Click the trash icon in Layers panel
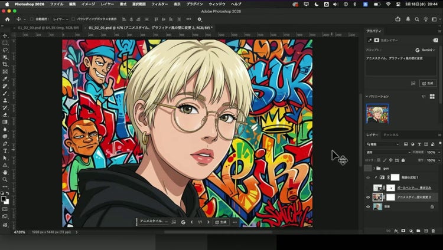 [433, 231]
